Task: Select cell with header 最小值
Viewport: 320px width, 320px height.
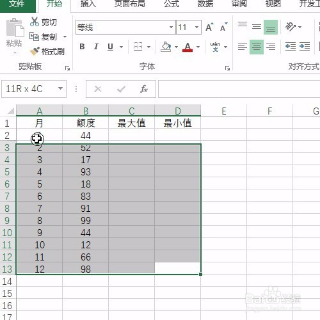Action: 177,123
